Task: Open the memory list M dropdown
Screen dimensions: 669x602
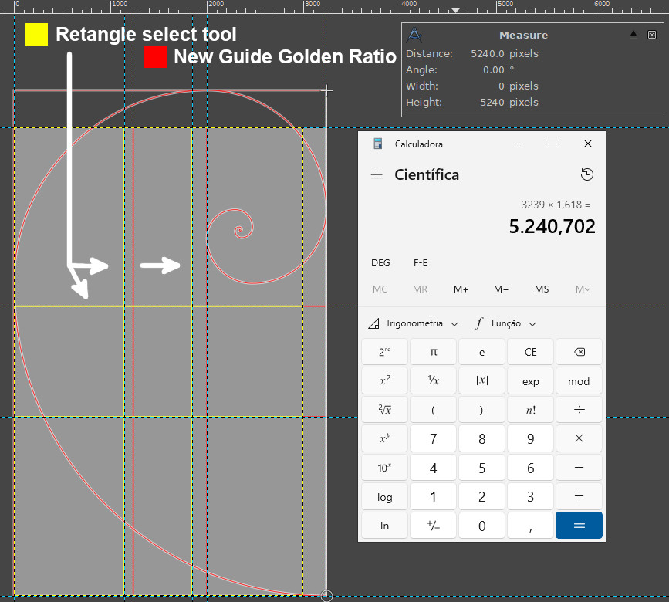Action: 583,289
